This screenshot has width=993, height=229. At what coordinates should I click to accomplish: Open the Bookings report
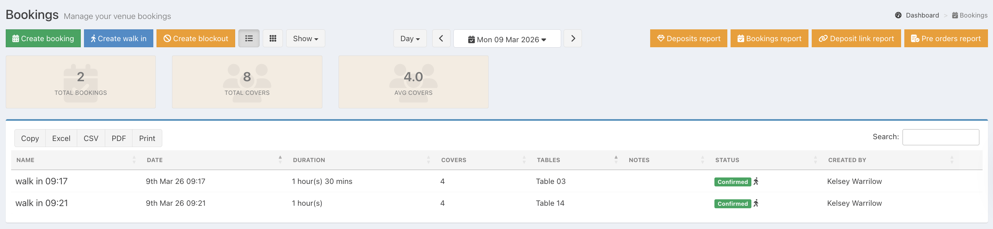(x=769, y=38)
